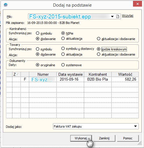Click the Zamknij button
The image size is (144, 148).
click(104, 138)
